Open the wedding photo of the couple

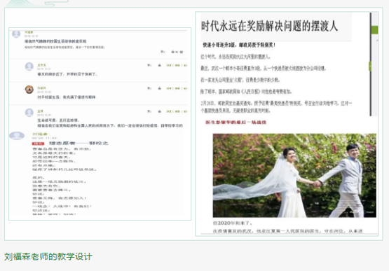[x=294, y=176]
